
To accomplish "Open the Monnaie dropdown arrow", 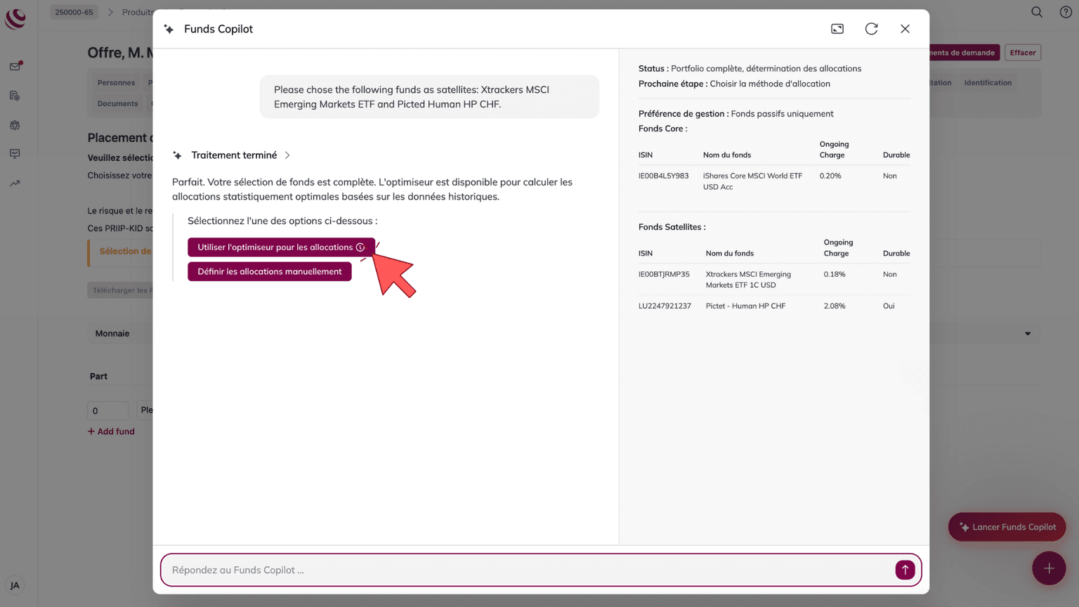I will pos(1028,334).
